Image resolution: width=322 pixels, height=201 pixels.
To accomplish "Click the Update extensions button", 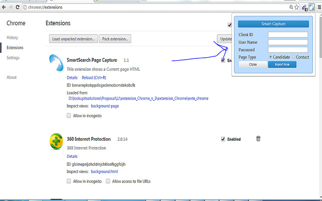I will [x=224, y=39].
